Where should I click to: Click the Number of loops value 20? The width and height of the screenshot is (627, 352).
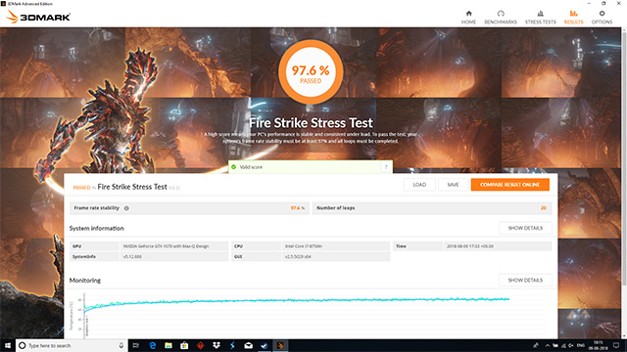[544, 208]
